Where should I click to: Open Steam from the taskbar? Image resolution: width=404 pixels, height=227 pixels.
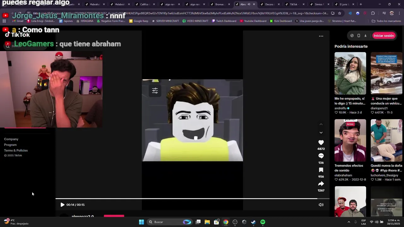(x=253, y=222)
